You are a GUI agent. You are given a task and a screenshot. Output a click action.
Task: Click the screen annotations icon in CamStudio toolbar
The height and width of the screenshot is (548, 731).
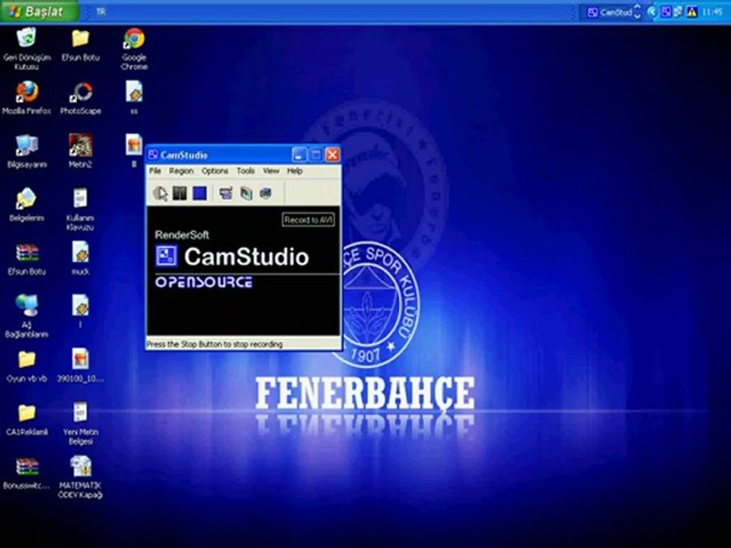(246, 193)
